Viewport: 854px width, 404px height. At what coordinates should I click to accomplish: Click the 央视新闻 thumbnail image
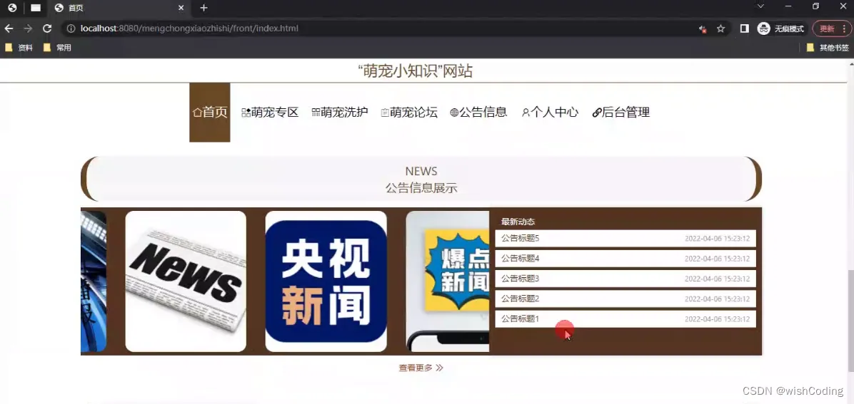point(326,281)
